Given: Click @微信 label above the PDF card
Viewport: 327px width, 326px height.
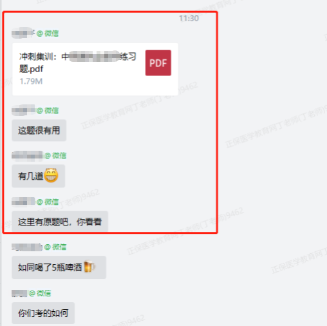Looking at the screenshot, I should point(48,34).
